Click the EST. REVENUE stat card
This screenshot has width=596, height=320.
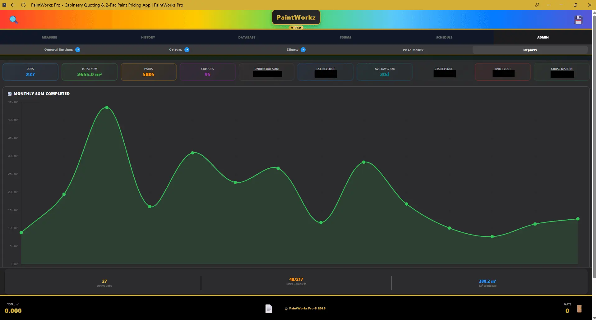(x=326, y=72)
